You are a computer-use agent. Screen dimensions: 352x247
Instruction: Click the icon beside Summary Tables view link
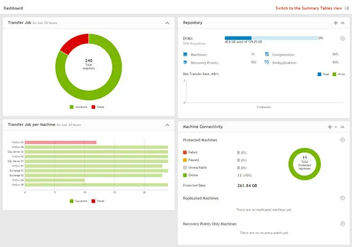(x=346, y=8)
